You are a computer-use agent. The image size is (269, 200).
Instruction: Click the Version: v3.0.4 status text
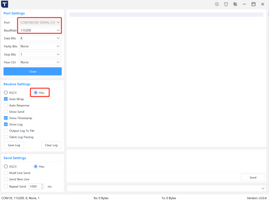(257, 198)
